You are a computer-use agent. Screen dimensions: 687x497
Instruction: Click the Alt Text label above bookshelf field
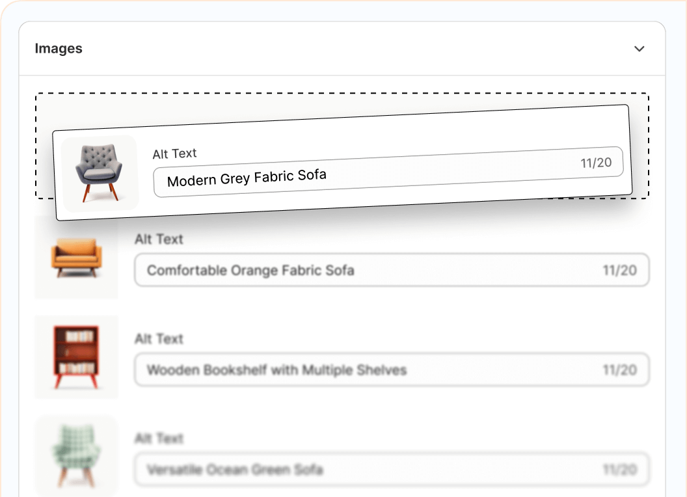point(159,339)
